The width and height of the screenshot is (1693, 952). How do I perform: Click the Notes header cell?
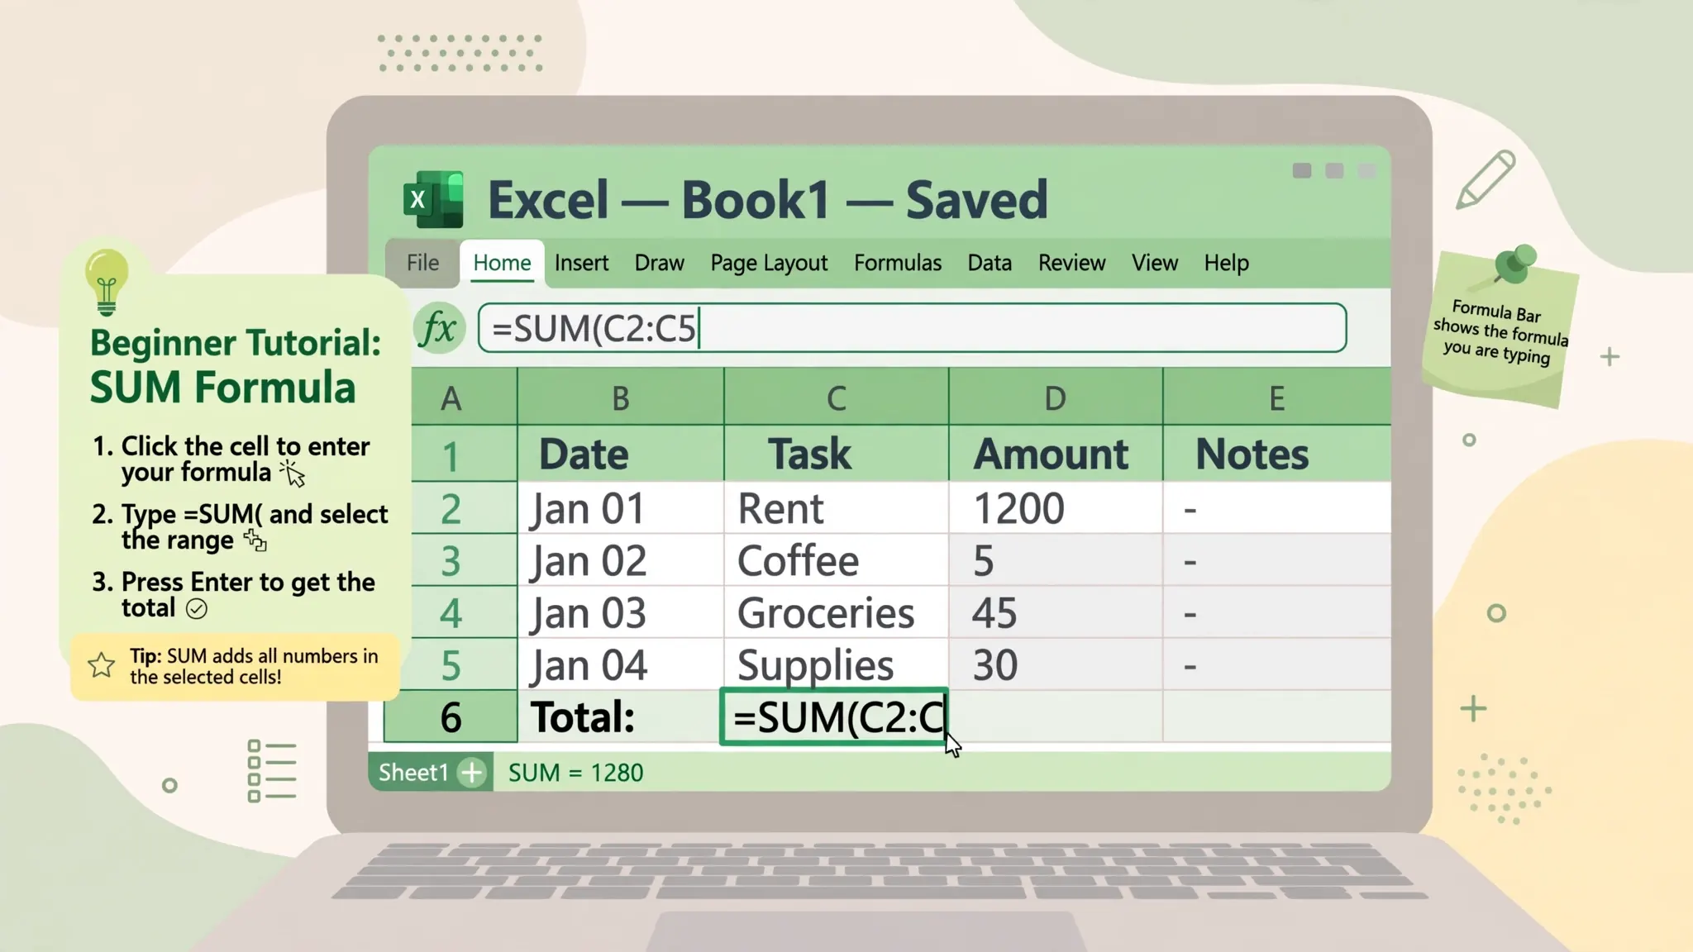[x=1277, y=454]
